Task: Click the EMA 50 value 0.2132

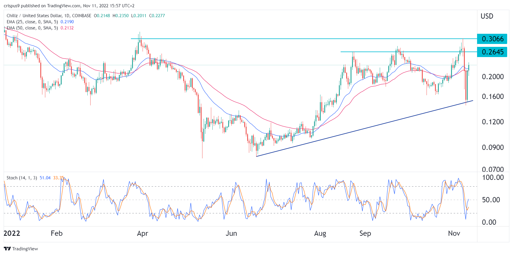Action: pos(67,28)
